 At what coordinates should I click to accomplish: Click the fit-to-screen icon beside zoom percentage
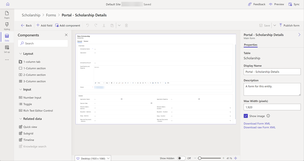tap(236, 158)
